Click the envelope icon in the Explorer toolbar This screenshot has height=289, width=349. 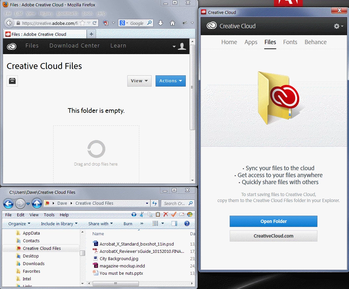tap(181, 214)
